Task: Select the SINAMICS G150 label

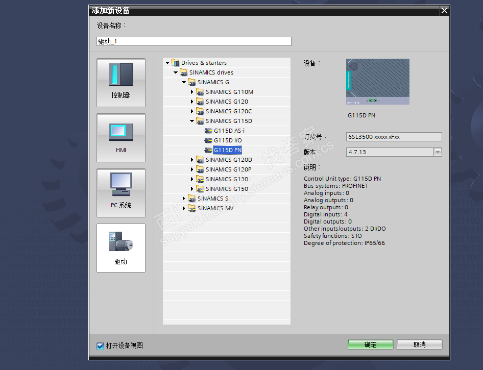Action: point(227,189)
